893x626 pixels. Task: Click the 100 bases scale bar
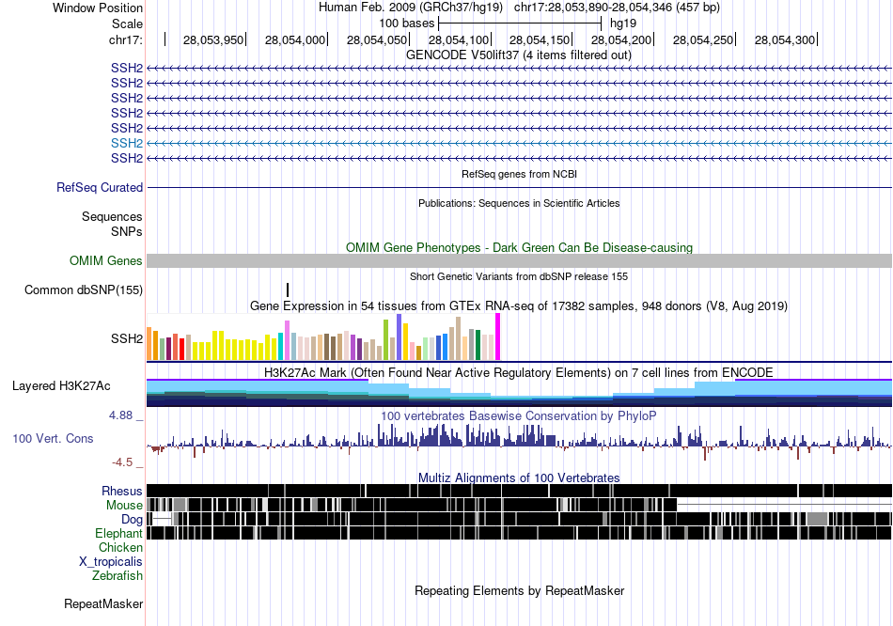click(520, 23)
